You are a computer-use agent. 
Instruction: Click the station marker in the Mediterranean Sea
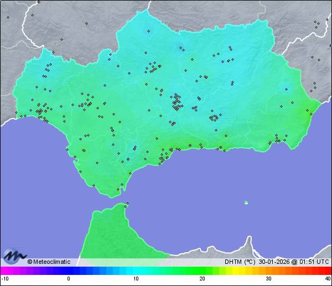[x=246, y=202]
